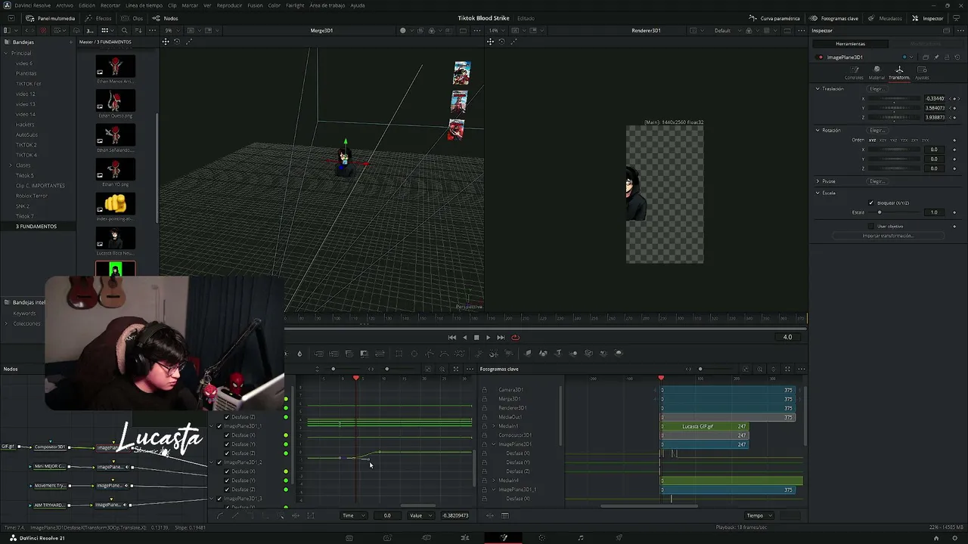Add a Rectangle mask from the toolbar
Viewport: 968px width, 544px height.
pyautogui.click(x=399, y=354)
